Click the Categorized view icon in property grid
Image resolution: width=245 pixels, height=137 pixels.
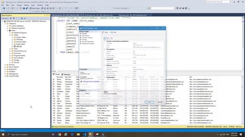tap(105, 38)
